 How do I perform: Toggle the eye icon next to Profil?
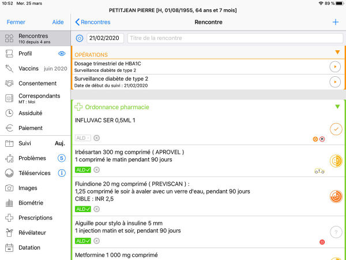pos(62,53)
